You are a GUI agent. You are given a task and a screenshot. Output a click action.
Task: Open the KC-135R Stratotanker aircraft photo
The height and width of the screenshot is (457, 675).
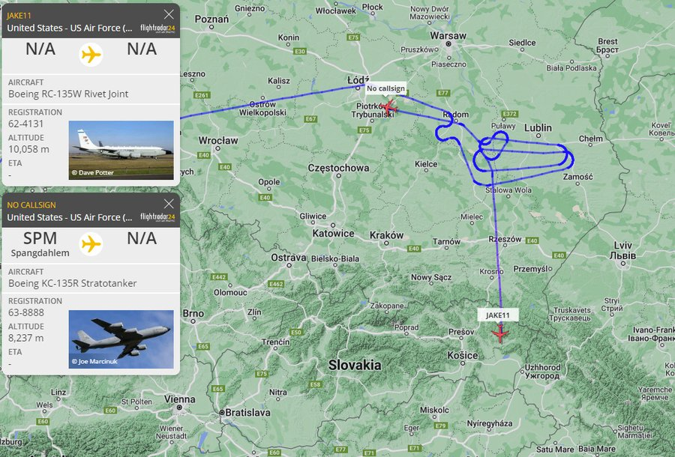click(x=121, y=339)
